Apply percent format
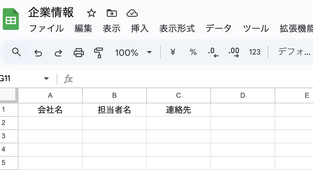This screenshot has height=170, width=313. [x=193, y=52]
